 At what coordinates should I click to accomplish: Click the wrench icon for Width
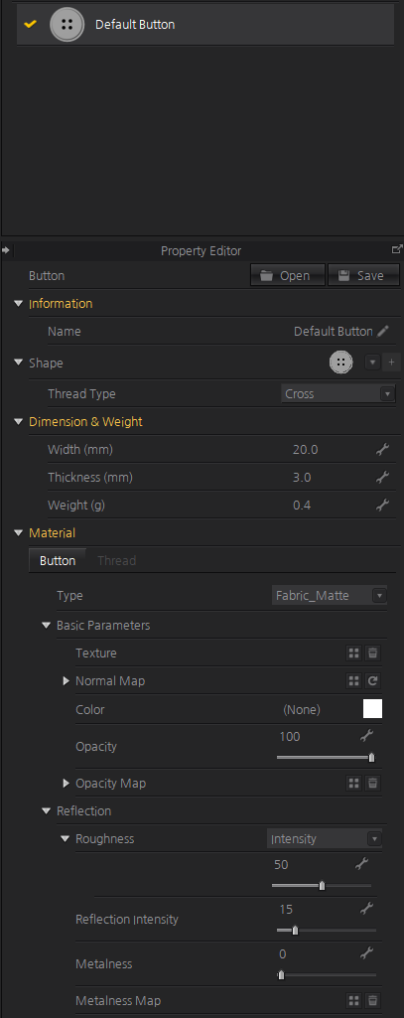(x=382, y=449)
